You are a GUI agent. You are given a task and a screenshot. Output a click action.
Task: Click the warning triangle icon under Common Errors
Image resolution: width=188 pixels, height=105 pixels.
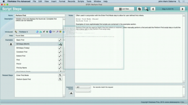coord(71,93)
